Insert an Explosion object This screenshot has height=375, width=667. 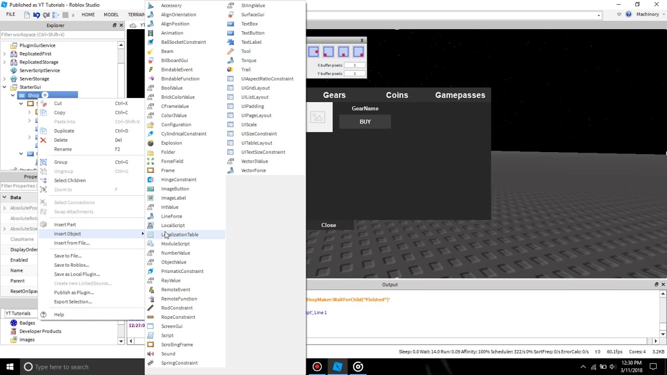[x=185, y=143]
